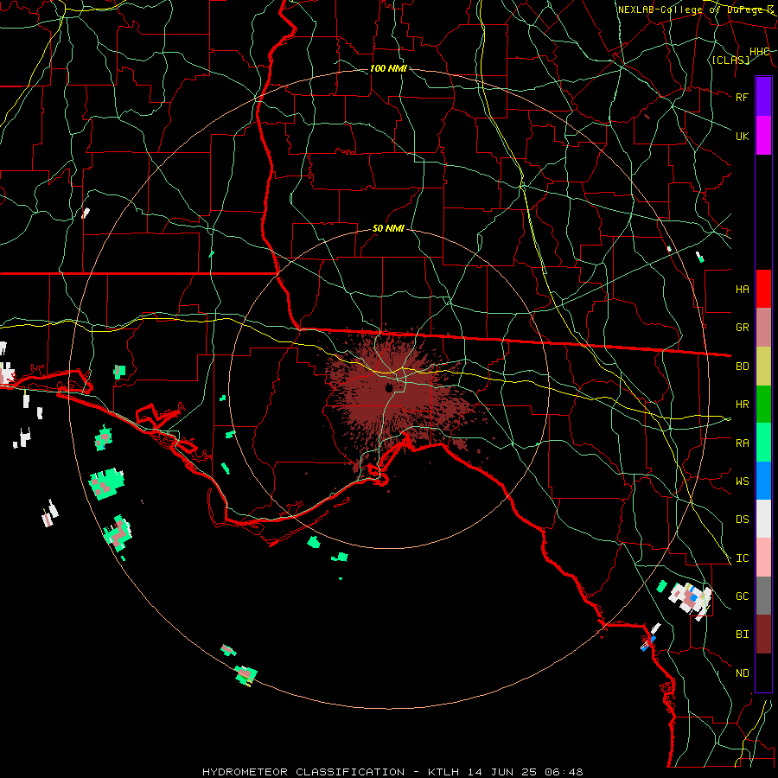
Task: Click the "WS" legend label
Action: tap(742, 481)
